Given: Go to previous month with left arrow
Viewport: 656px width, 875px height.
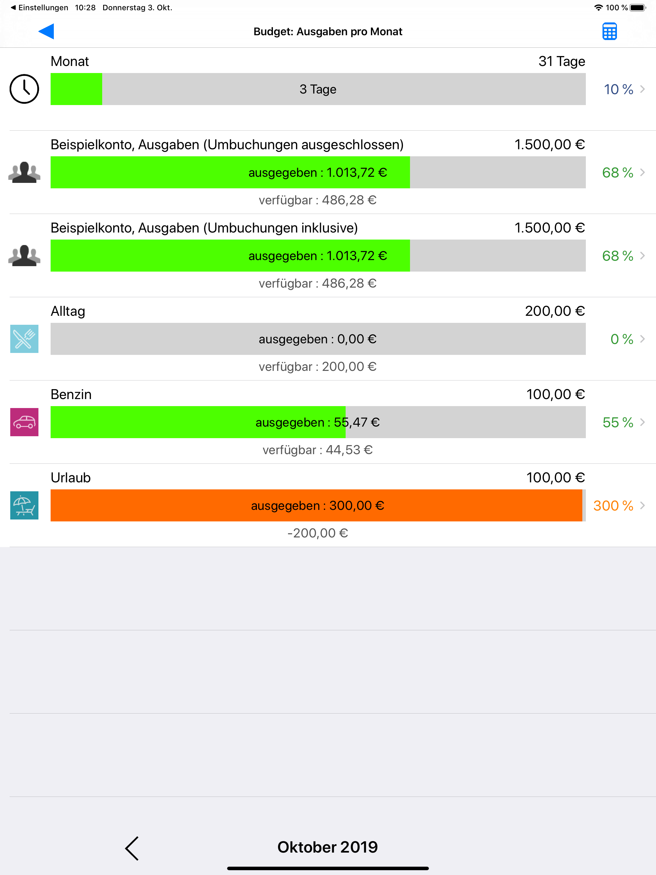Looking at the screenshot, I should click(132, 848).
